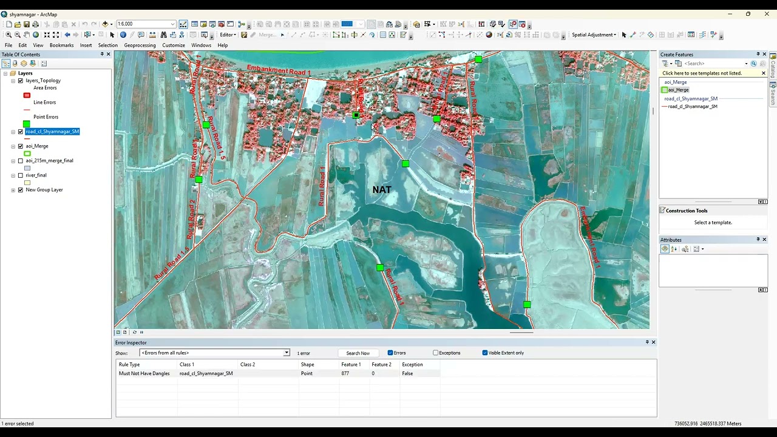The image size is (777, 437).
Task: Uncheck the Errors checkbox
Action: [x=390, y=353]
